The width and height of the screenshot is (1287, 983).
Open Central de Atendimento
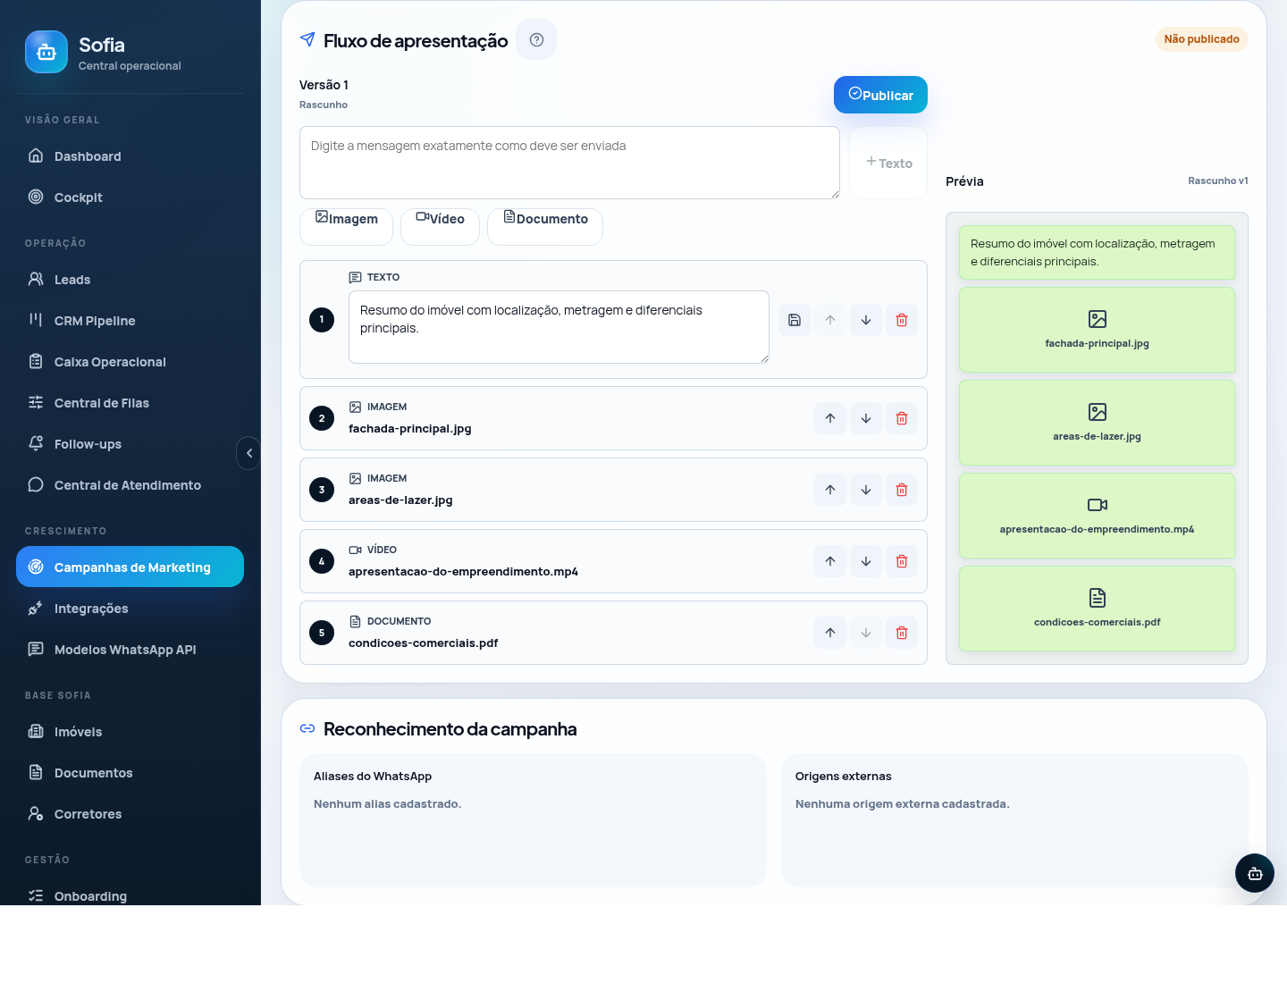[x=130, y=485]
